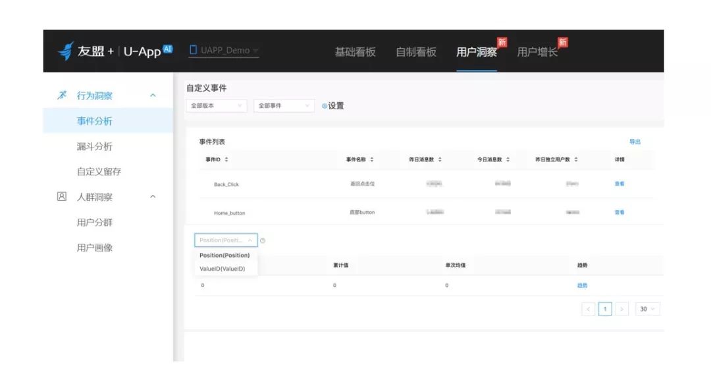Click the 自定义事件 page title
Image resolution: width=711 pixels, height=378 pixels.
point(206,88)
